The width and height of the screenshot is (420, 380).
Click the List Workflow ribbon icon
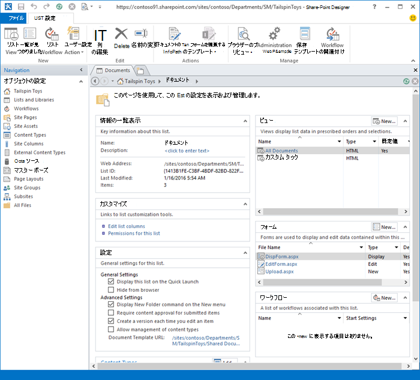[x=52, y=34]
